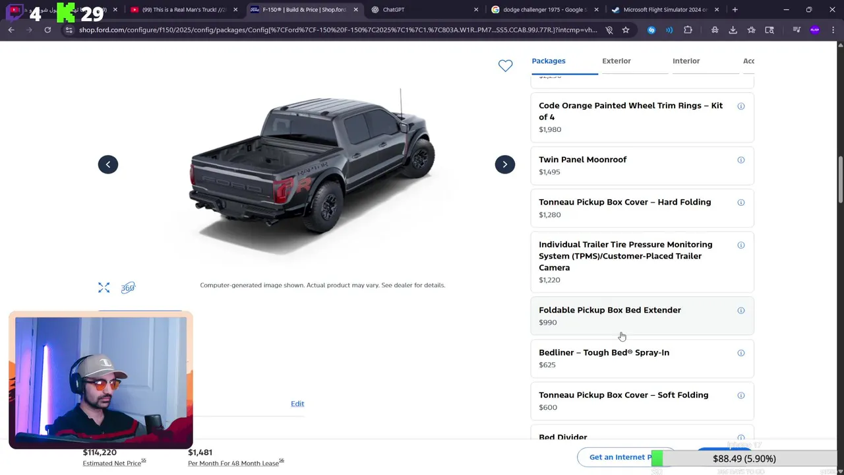Click the $114,220 price text

pyautogui.click(x=100, y=453)
